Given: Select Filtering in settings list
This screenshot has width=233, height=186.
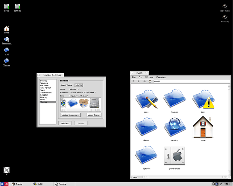Looking at the screenshot, I should [48, 97].
